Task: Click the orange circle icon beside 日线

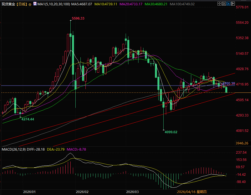Action: click(x=30, y=5)
